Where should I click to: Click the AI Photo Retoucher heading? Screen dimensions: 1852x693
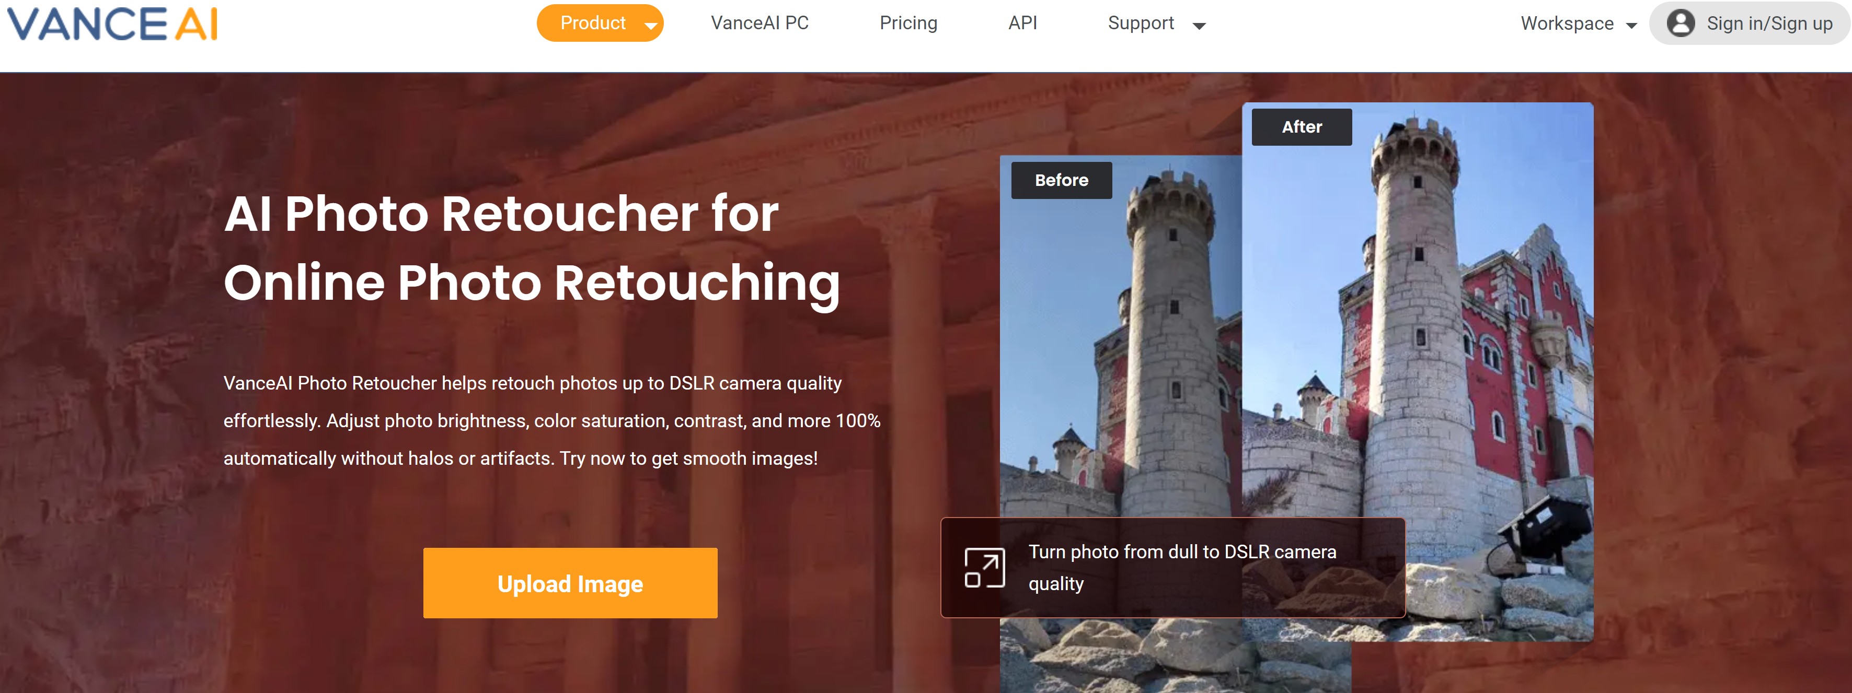click(x=532, y=248)
